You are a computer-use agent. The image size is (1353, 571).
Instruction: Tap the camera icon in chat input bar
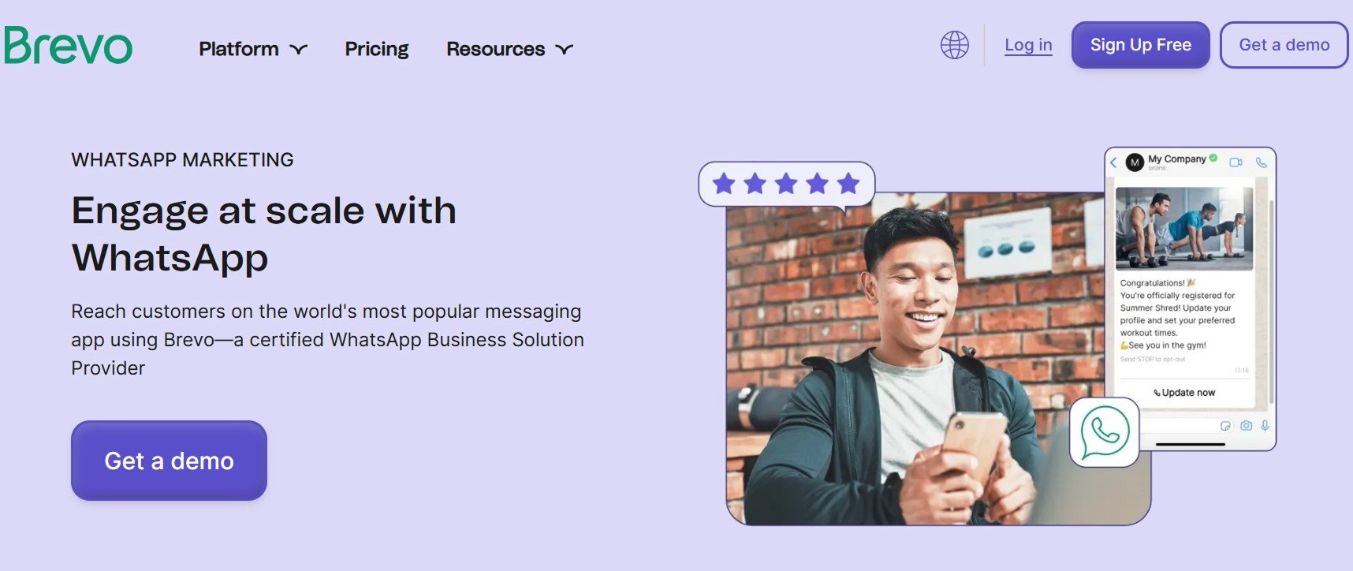click(x=1246, y=426)
